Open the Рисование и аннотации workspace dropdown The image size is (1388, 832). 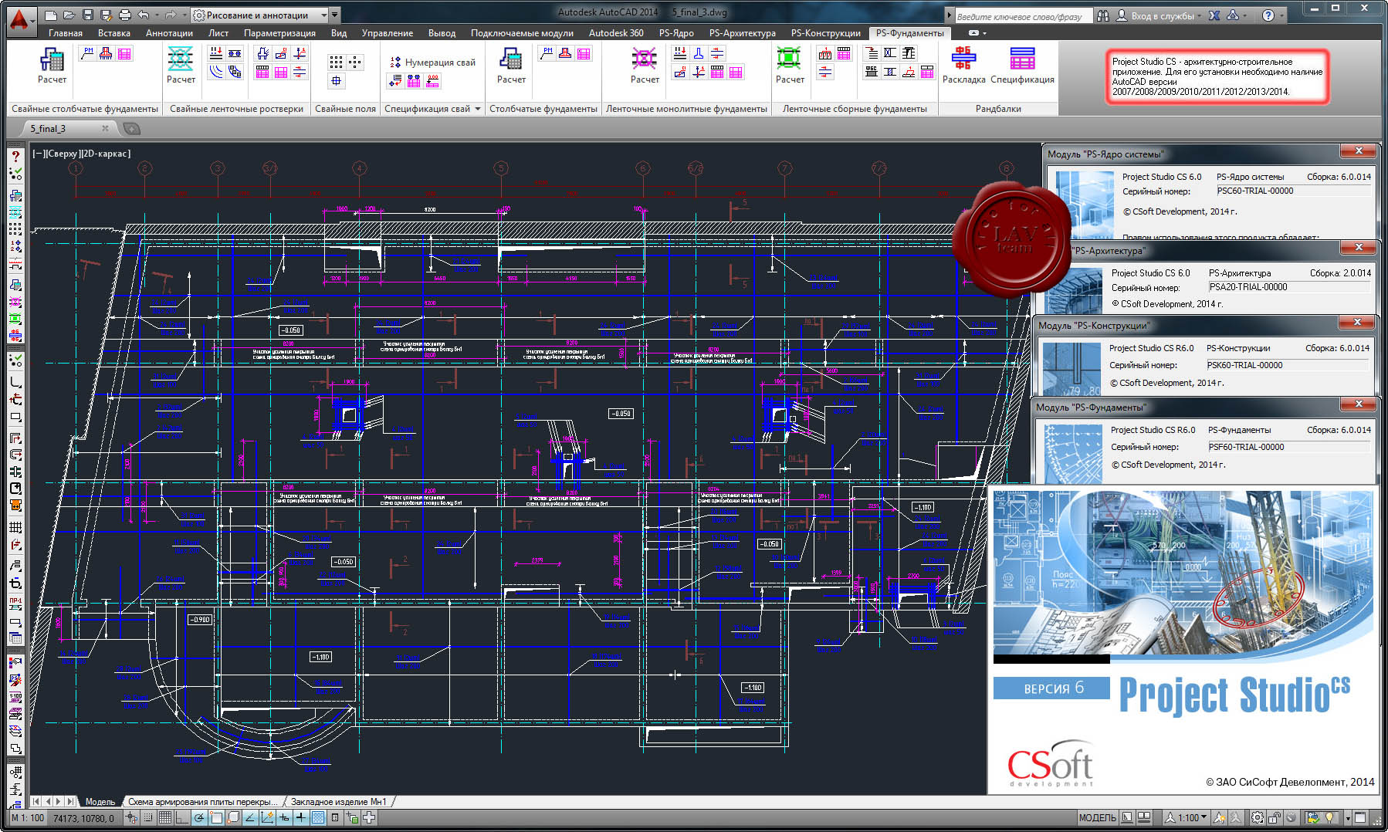click(x=260, y=15)
